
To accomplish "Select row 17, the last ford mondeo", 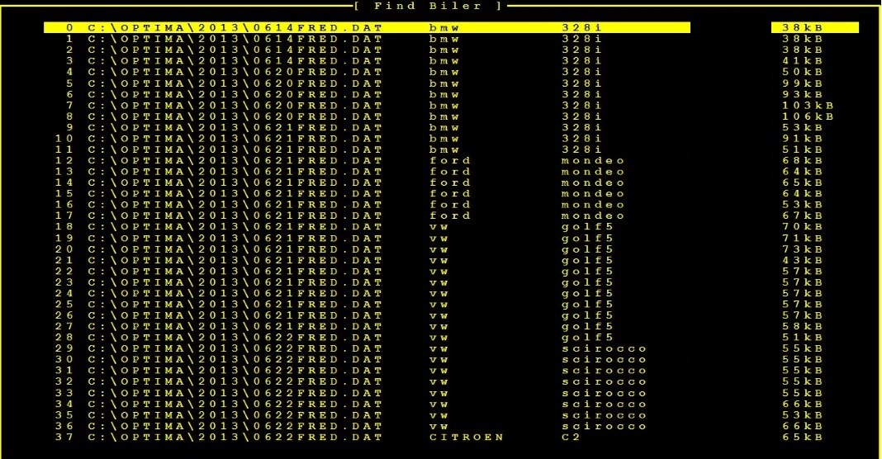I will pyautogui.click(x=367, y=215).
